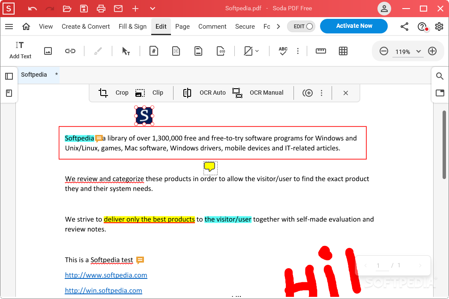Go to the Home icon
This screenshot has height=299, width=449.
click(26, 27)
